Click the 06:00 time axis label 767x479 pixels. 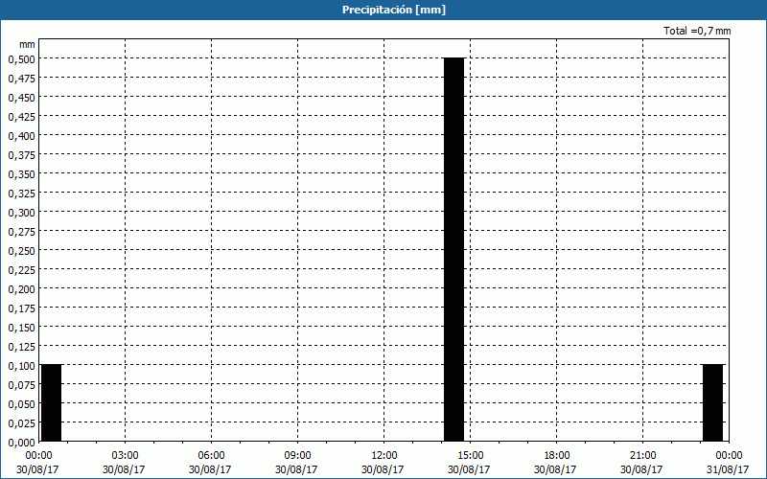211,456
